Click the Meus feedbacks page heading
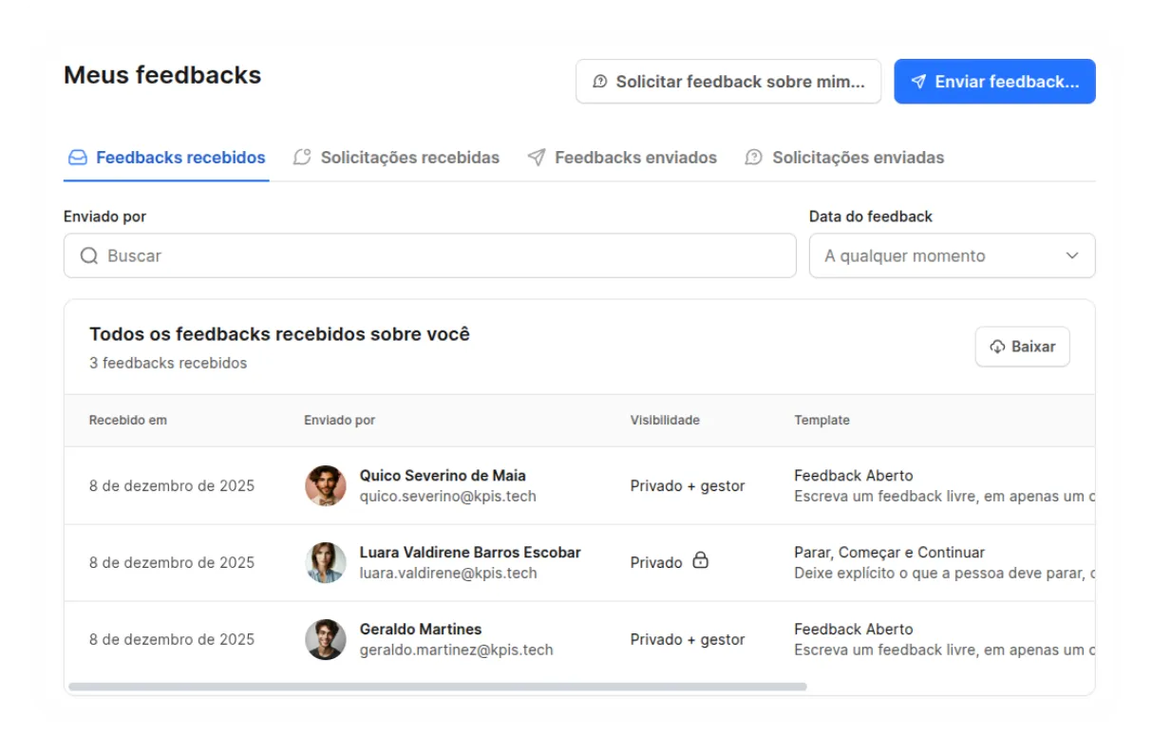Image resolution: width=1152 pixels, height=754 pixels. 162,75
